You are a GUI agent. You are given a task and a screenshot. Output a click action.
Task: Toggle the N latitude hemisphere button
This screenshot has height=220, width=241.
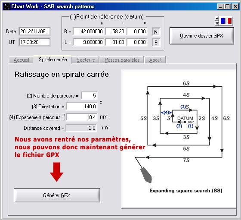[156, 32]
